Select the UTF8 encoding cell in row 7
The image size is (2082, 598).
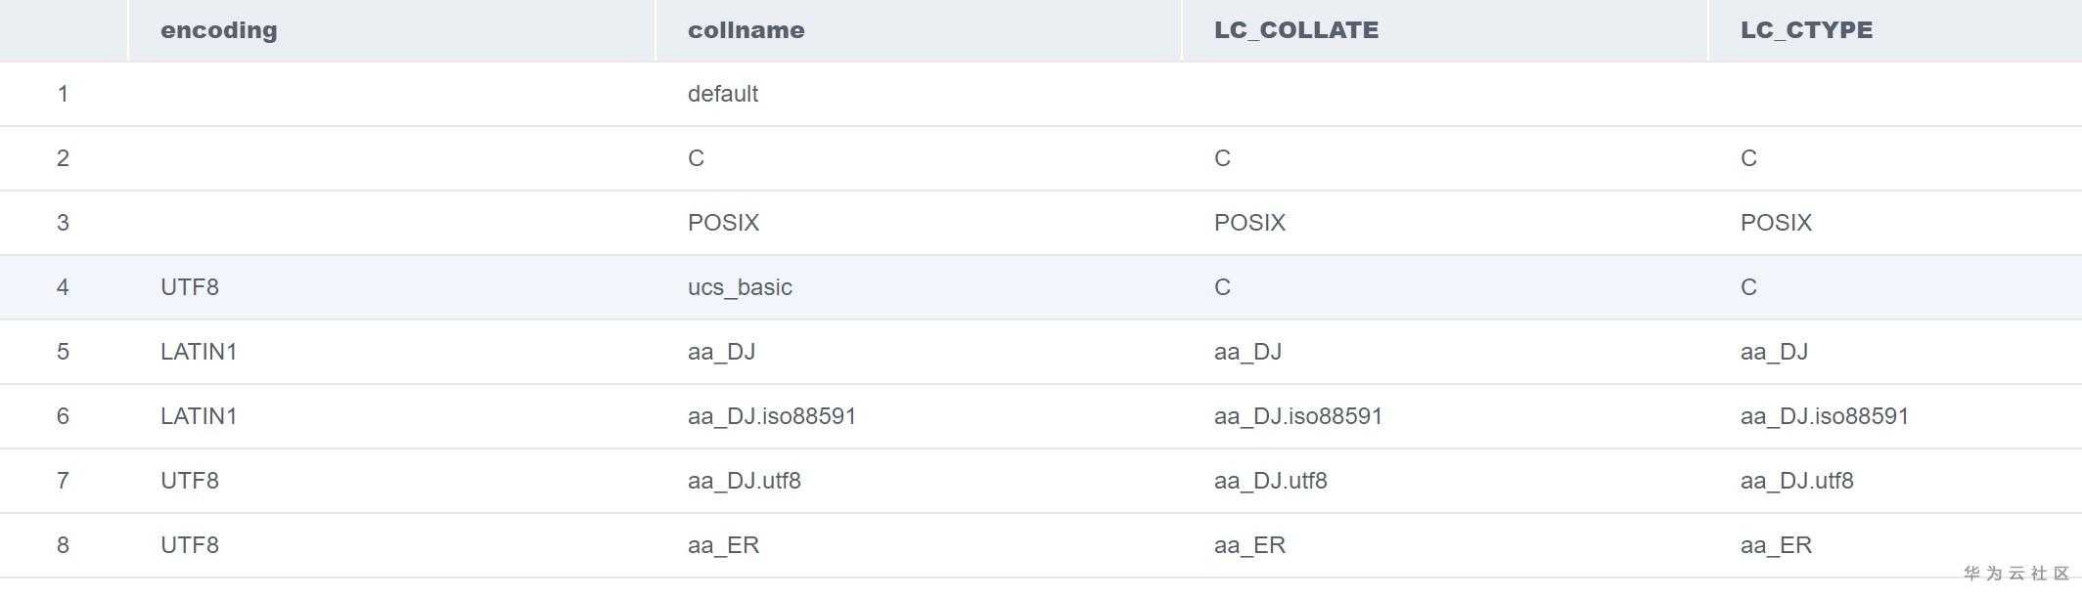[189, 481]
